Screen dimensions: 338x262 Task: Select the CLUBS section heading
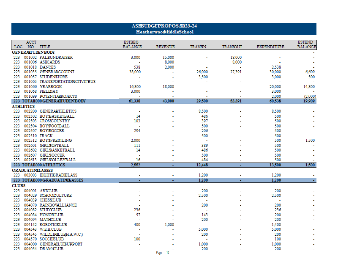pyautogui.click(x=19, y=186)
